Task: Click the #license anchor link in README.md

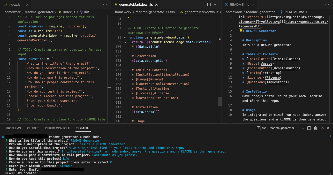Action: 272,77
